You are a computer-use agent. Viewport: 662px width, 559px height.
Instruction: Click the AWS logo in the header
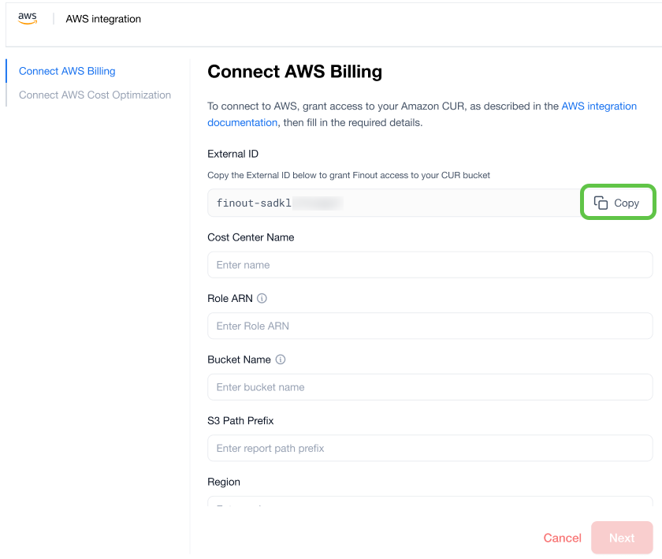[28, 19]
